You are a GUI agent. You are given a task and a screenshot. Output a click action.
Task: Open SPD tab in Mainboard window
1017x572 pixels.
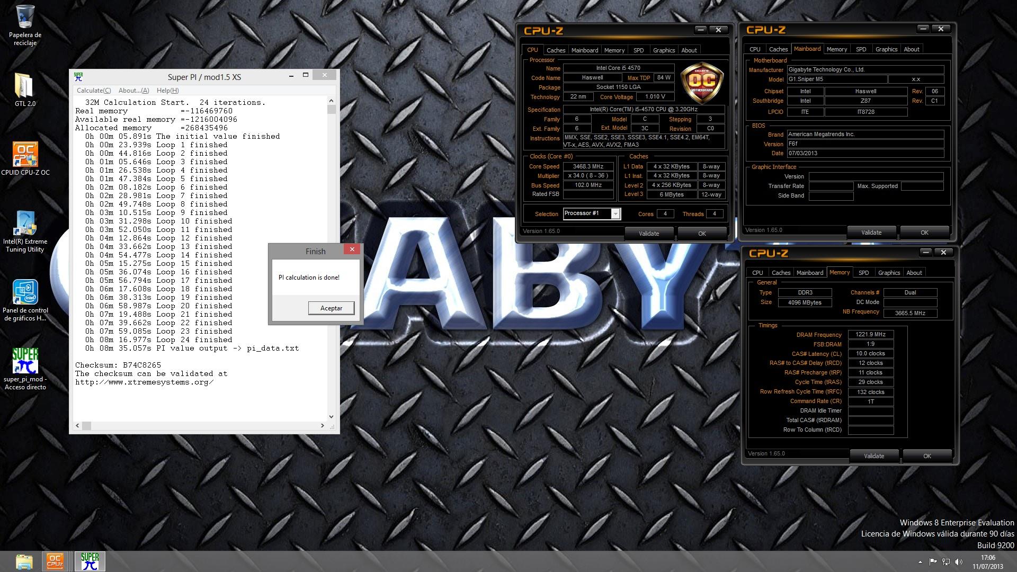click(x=861, y=49)
